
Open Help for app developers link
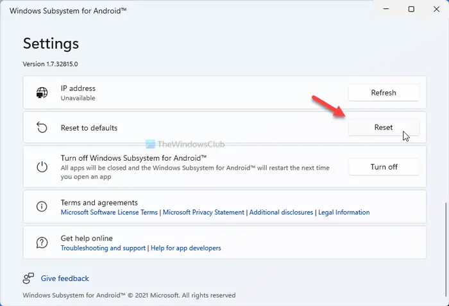(x=185, y=248)
